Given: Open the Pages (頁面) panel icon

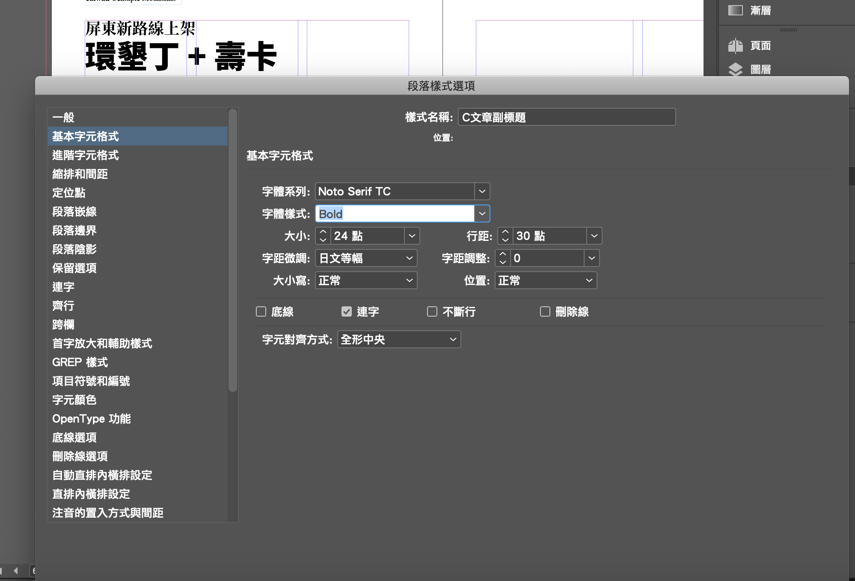Looking at the screenshot, I should (x=735, y=45).
